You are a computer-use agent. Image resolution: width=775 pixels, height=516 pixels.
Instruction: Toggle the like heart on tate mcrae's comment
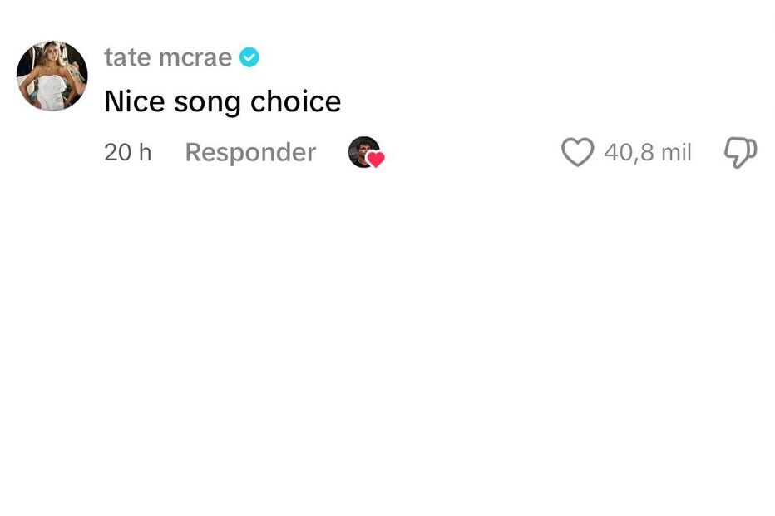[577, 152]
